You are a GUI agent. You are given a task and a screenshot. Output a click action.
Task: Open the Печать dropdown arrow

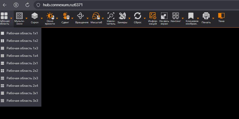213,18
